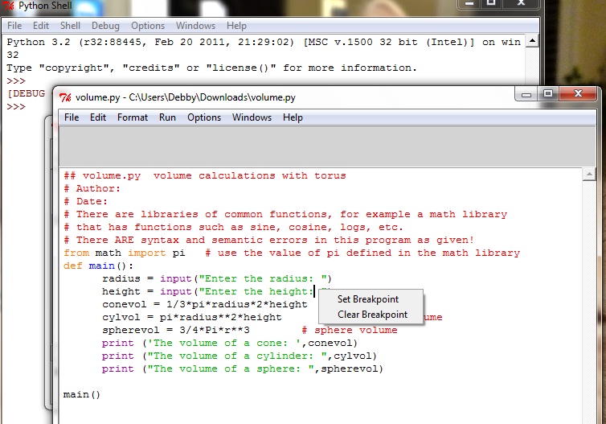Viewport: 606px width, 424px height.
Task: Open Options menu in Python Shell window
Action: click(x=148, y=26)
